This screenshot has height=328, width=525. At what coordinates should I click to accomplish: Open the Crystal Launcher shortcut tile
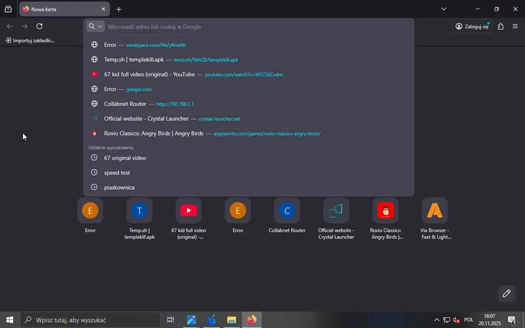(x=336, y=219)
